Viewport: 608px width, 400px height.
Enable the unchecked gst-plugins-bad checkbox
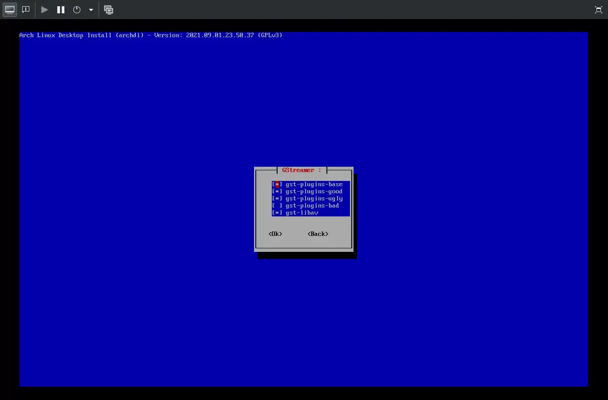click(x=277, y=206)
